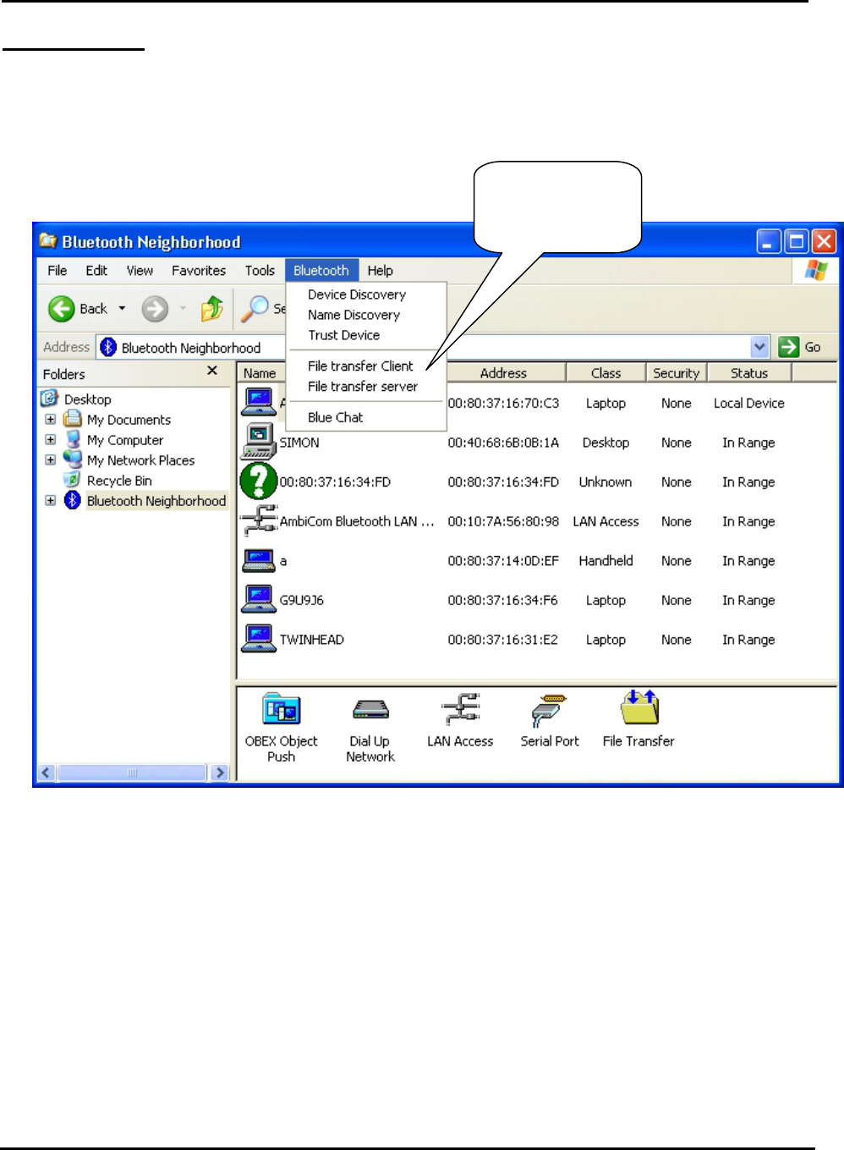
Task: Click the grey Forward arrow icon
Action: click(155, 309)
